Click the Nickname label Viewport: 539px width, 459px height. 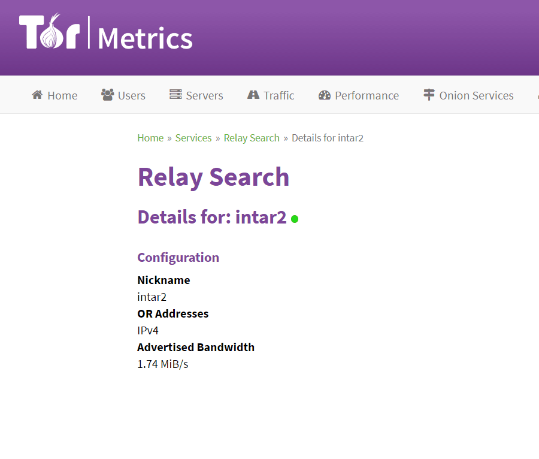click(163, 280)
